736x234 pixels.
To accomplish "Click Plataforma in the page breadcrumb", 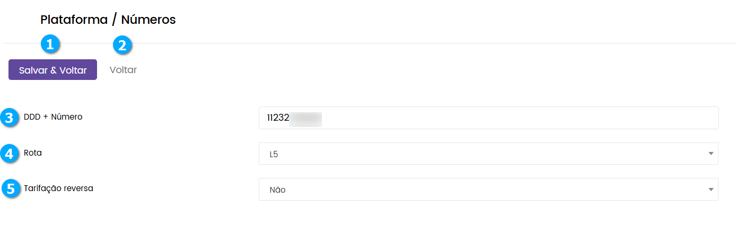I will (x=74, y=20).
